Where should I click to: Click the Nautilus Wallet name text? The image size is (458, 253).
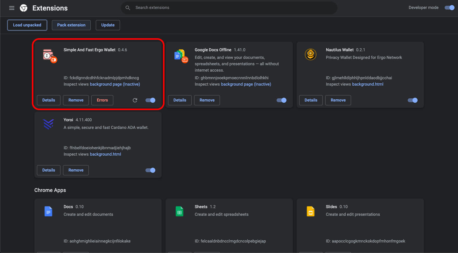(340, 50)
